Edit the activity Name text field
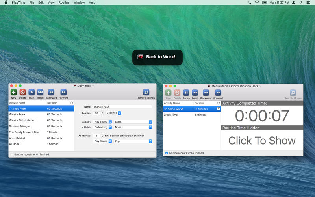315x197 pixels. [x=122, y=107]
